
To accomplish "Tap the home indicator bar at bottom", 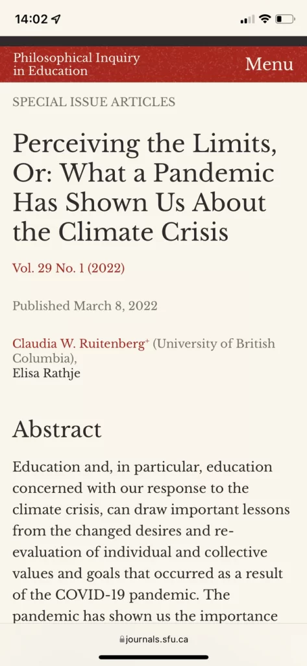I will 153,657.
